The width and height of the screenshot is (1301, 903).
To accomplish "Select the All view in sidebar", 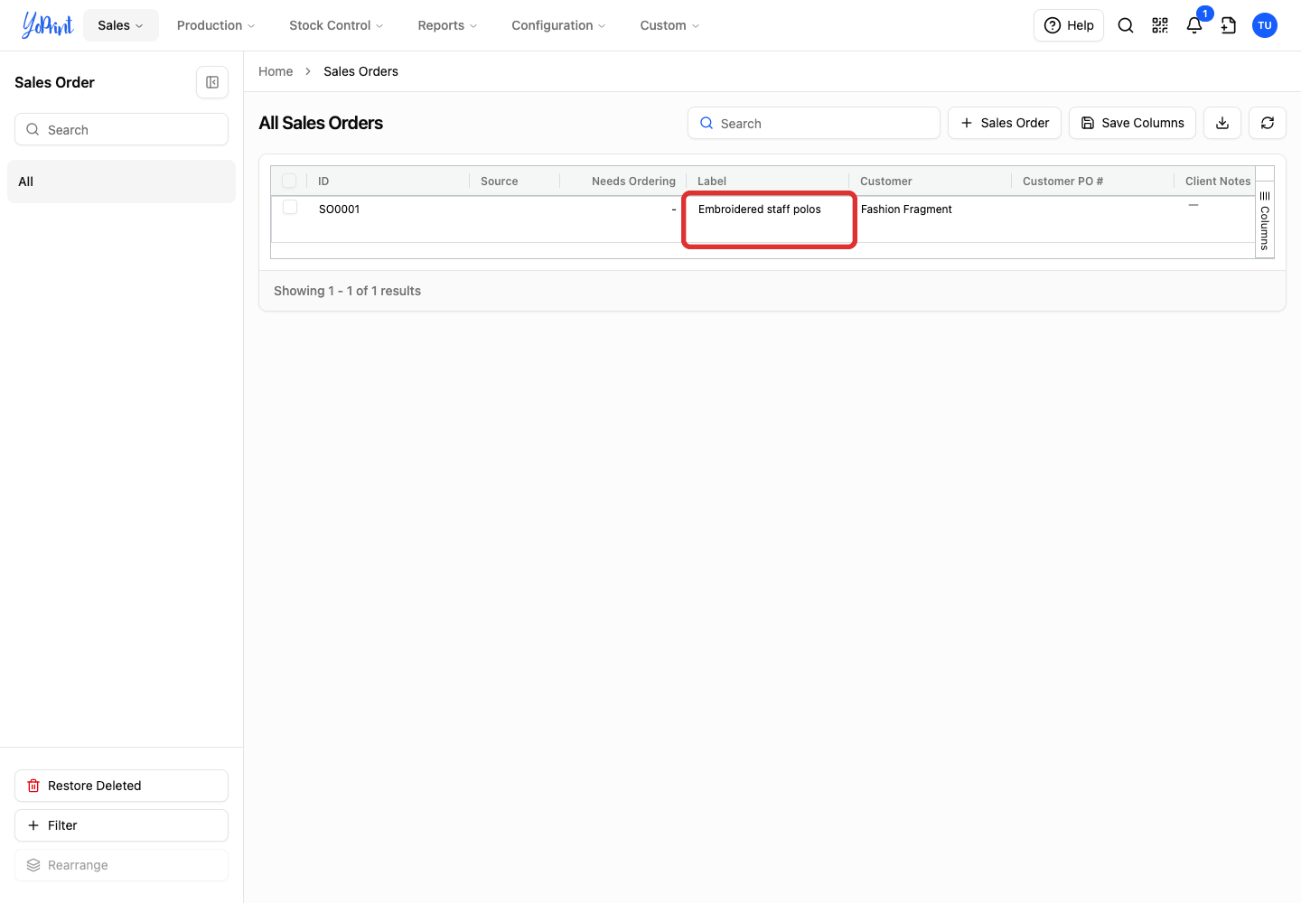I will (121, 182).
